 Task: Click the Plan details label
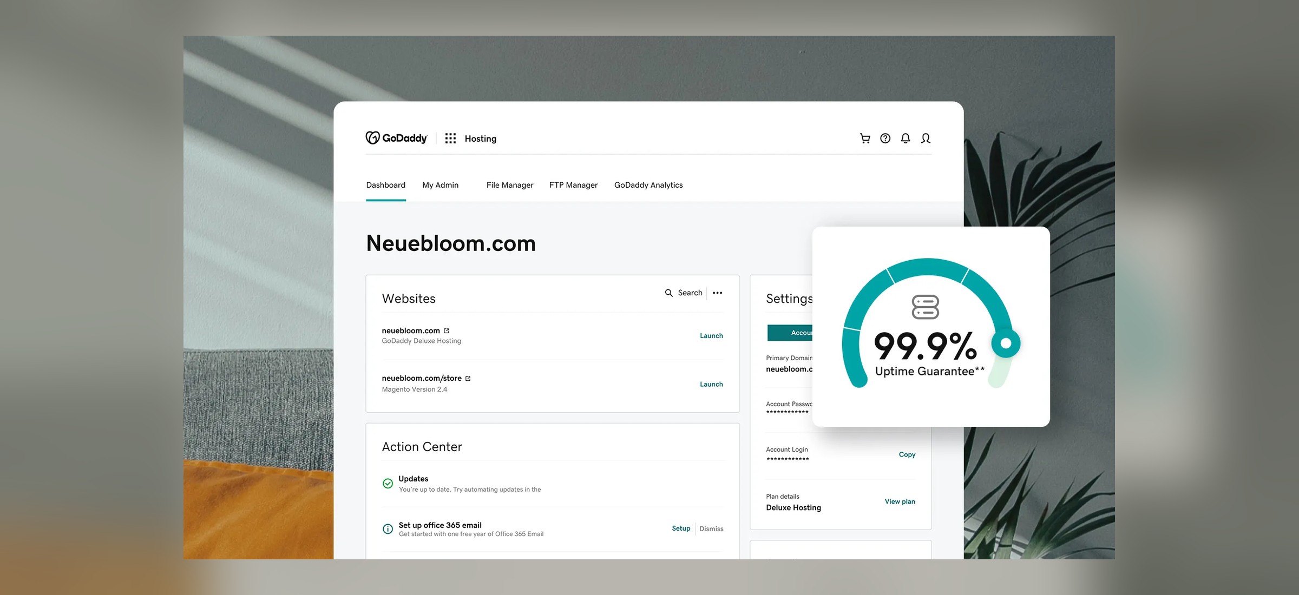tap(783, 497)
